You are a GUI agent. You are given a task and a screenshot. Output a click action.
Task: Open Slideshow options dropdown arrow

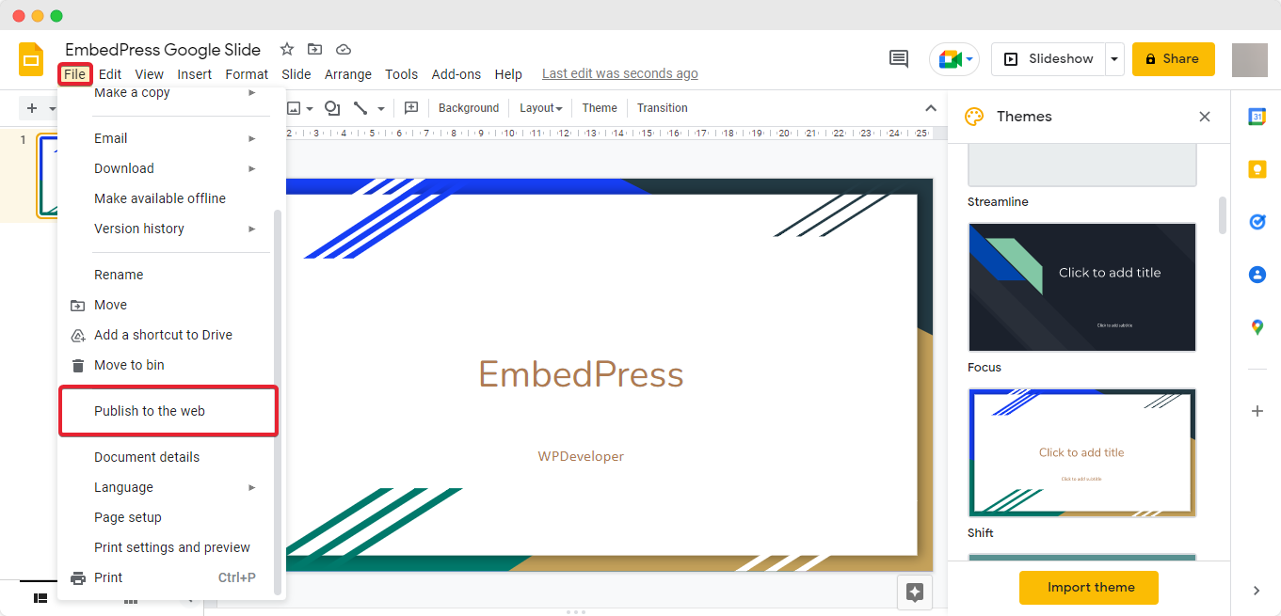point(1114,59)
